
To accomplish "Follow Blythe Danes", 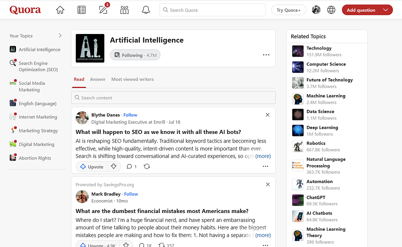I will (130, 115).
